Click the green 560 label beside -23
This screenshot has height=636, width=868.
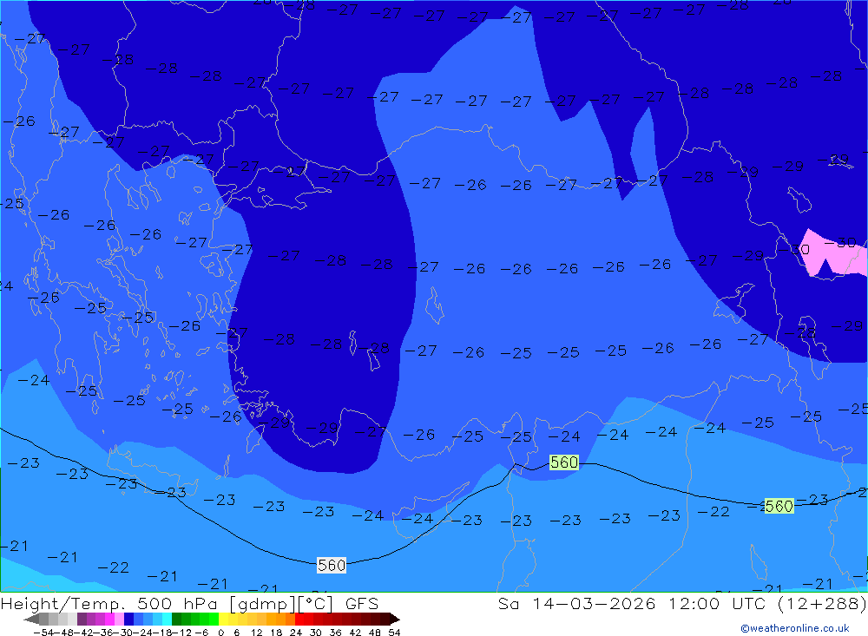[779, 506]
